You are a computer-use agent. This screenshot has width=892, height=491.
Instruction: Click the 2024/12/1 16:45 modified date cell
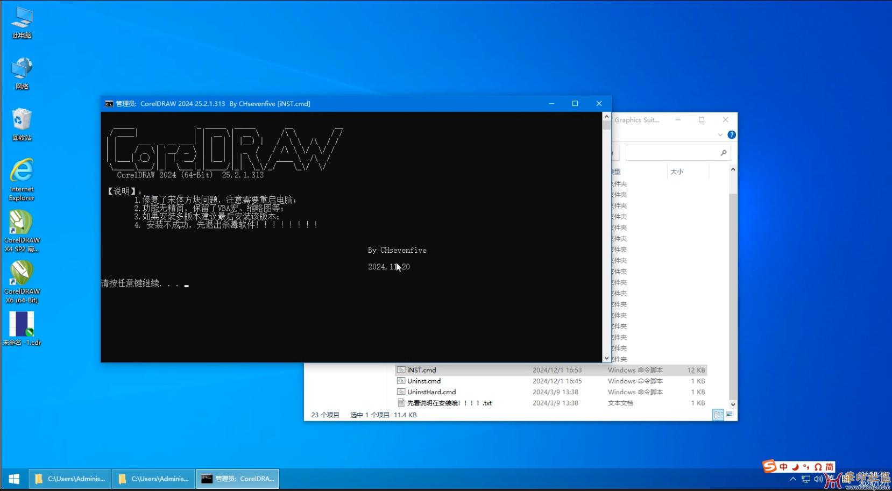[x=557, y=381]
